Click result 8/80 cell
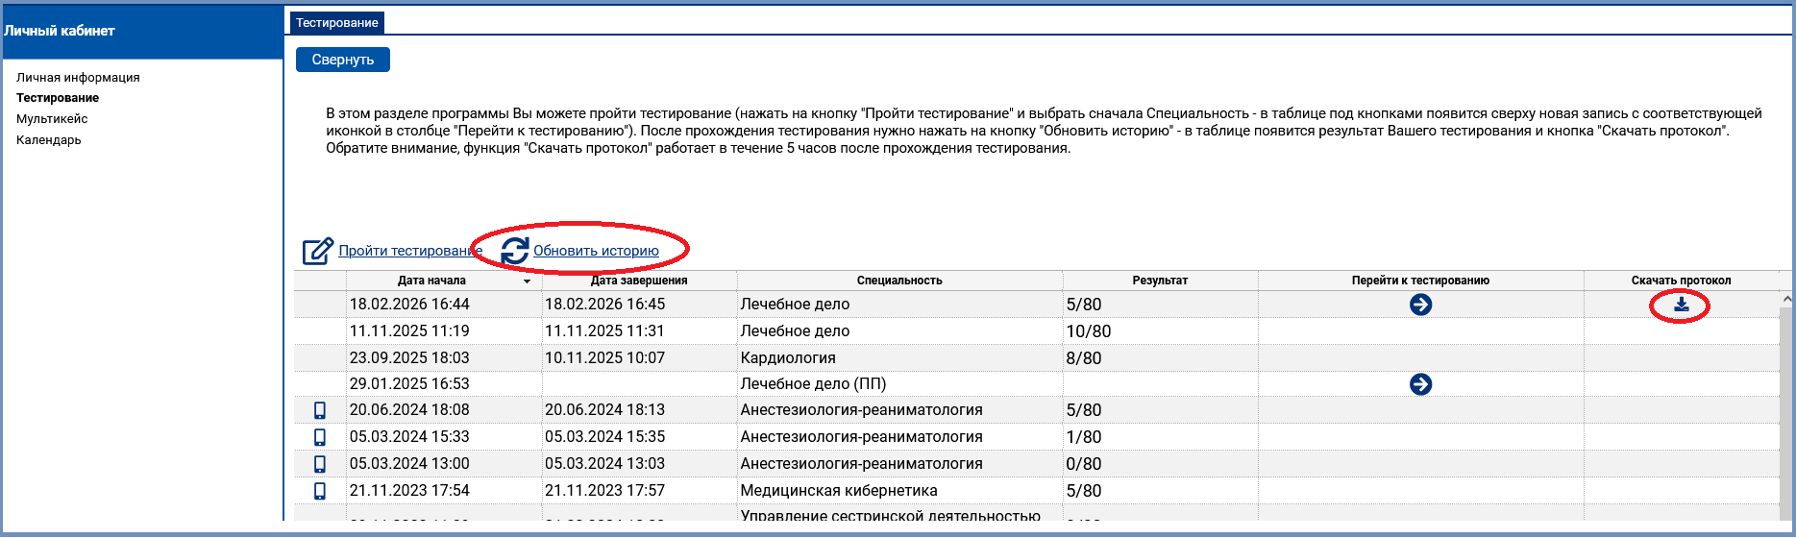The height and width of the screenshot is (538, 1796). (x=1160, y=358)
